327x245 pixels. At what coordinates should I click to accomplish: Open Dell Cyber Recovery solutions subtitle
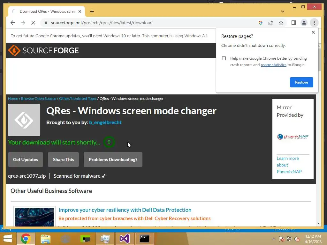point(134,219)
